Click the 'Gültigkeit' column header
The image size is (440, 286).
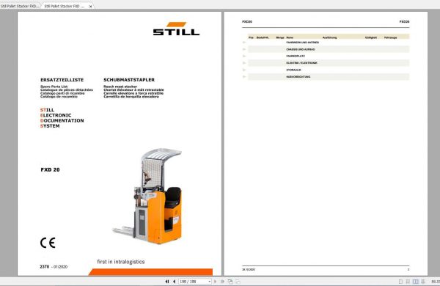click(370, 37)
